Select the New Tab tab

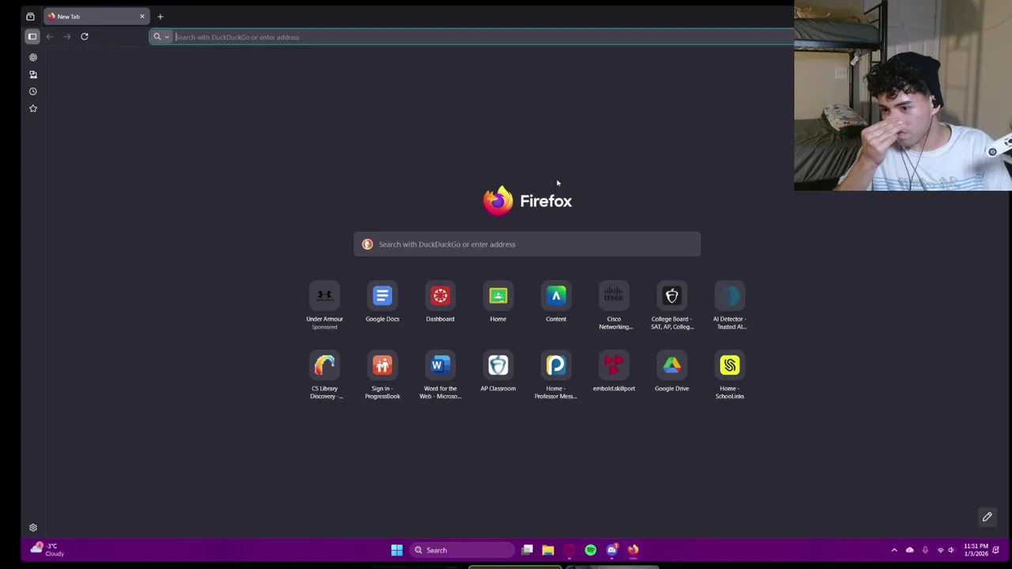pyautogui.click(x=96, y=17)
